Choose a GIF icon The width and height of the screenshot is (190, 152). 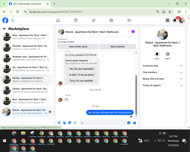(75, 123)
